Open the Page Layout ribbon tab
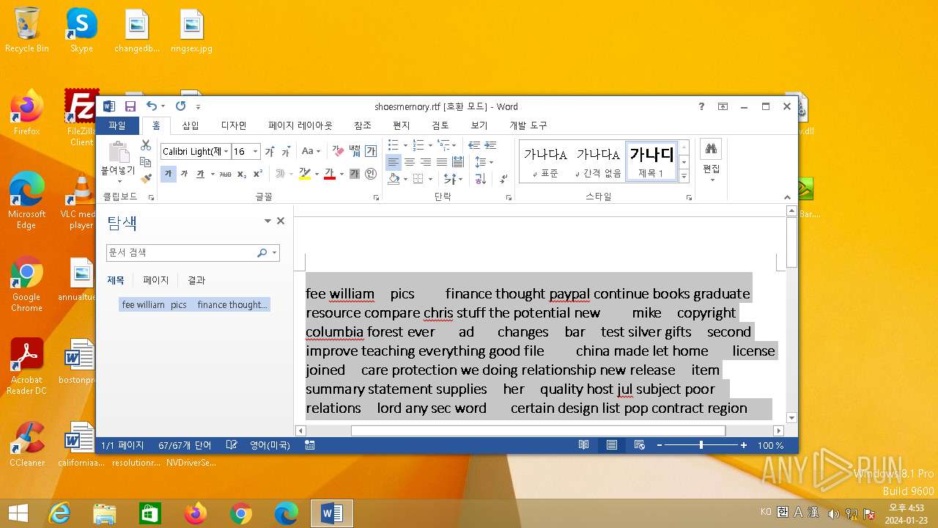Viewport: 938px width, 528px height. point(300,125)
